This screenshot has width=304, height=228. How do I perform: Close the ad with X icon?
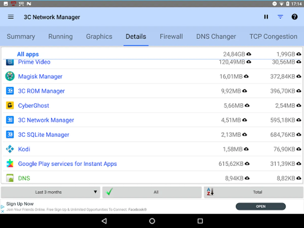pos(3,211)
